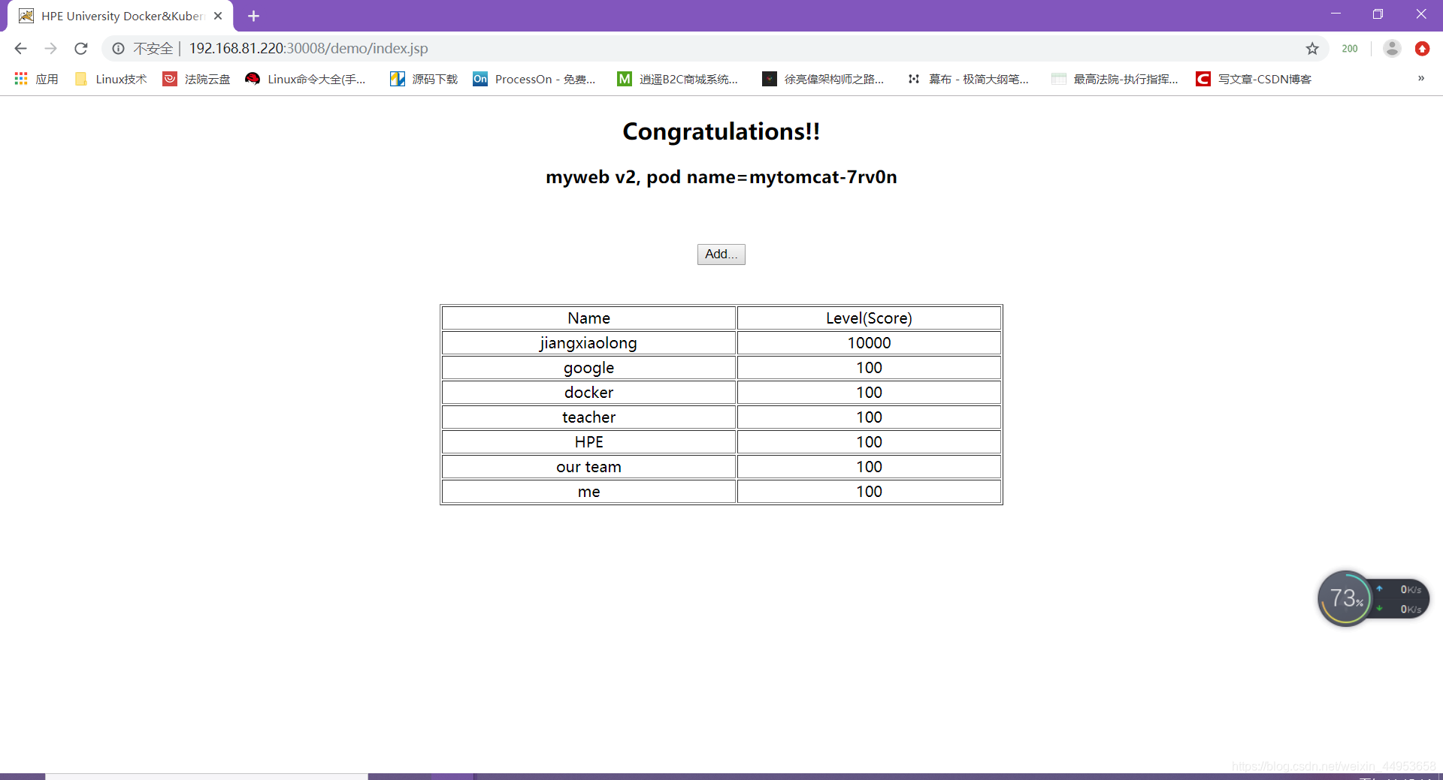1443x780 pixels.
Task: Open the 源码下载 bookmark
Action: point(424,79)
